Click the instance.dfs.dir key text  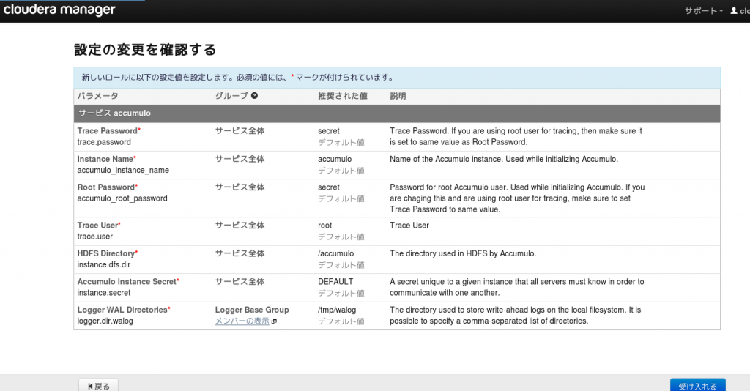click(x=104, y=264)
